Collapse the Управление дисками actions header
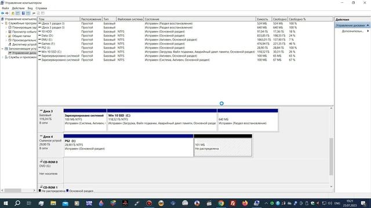Viewport: 371px width, 208px height. 368,25
